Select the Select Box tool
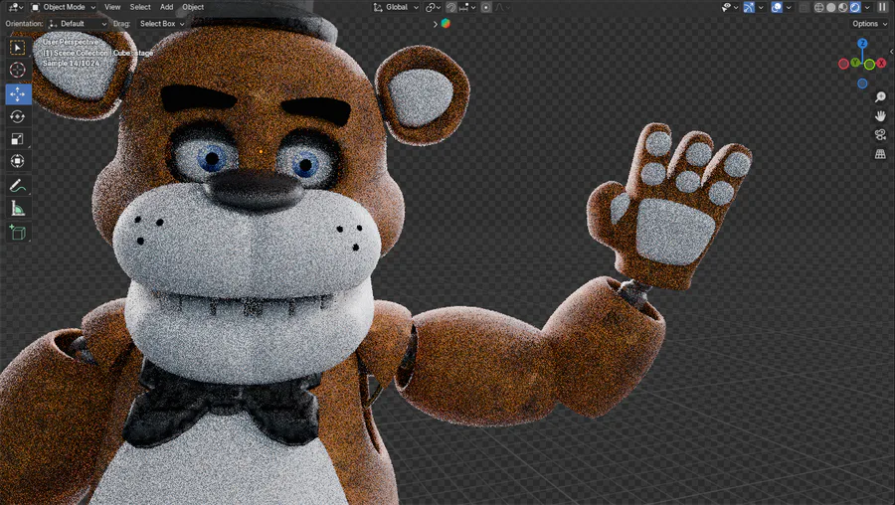 [x=18, y=48]
